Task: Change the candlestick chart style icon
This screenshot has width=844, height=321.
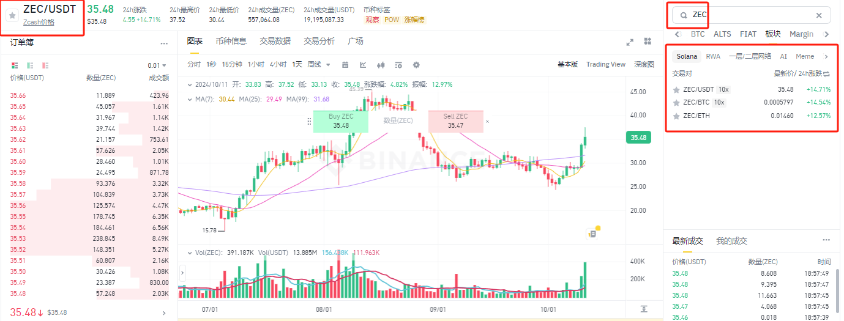Action: [x=381, y=65]
